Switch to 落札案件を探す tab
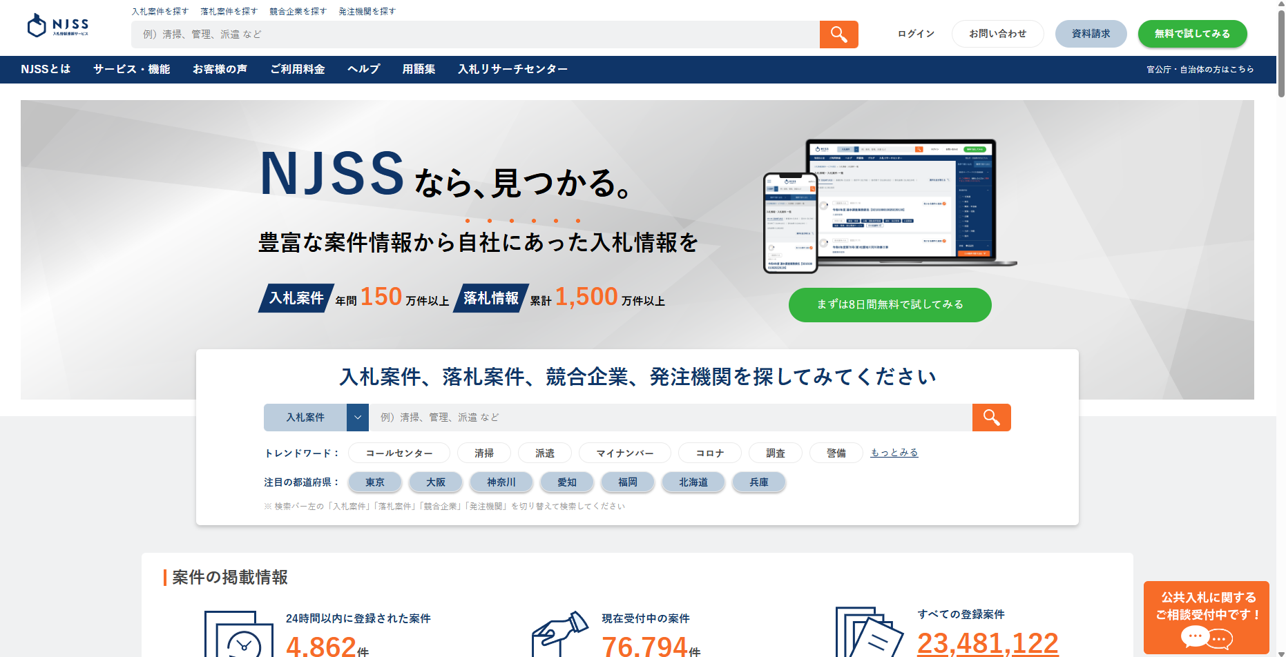The image size is (1286, 657). (x=229, y=12)
